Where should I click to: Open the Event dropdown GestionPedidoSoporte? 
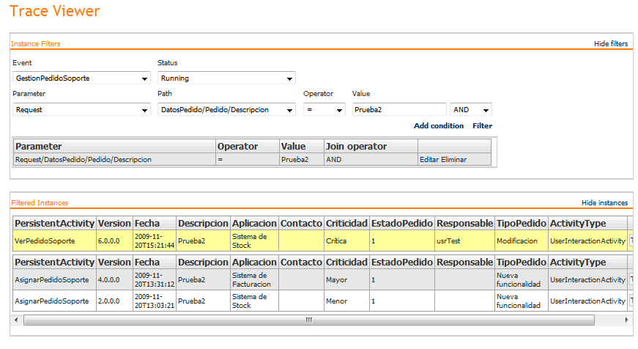(x=81, y=78)
